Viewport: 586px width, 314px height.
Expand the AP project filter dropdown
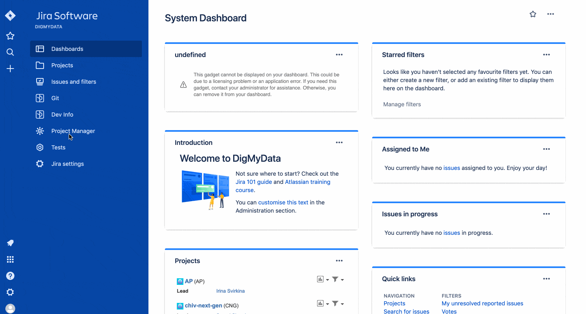(x=338, y=280)
